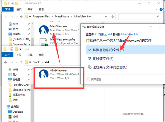Image resolution: width=165 pixels, height=122 pixels.
Task: Select 共享文件夹 in x64 sidebar
Action: click(17, 95)
